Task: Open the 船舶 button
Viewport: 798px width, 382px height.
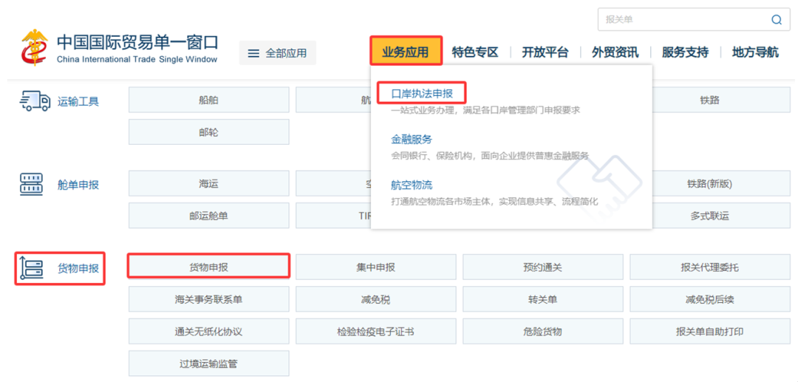Action: (208, 100)
